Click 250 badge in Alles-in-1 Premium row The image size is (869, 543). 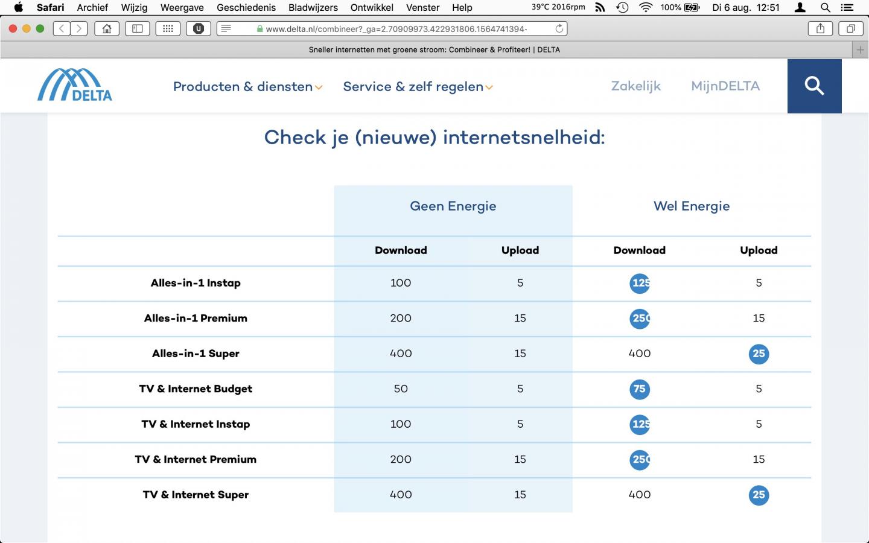(x=640, y=318)
